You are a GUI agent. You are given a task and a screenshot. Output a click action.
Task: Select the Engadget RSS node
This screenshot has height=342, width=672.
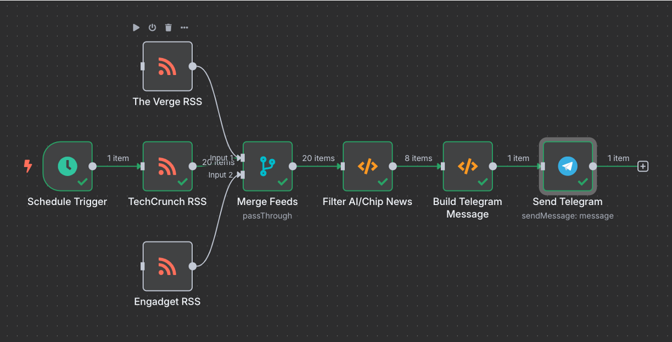[x=167, y=266]
